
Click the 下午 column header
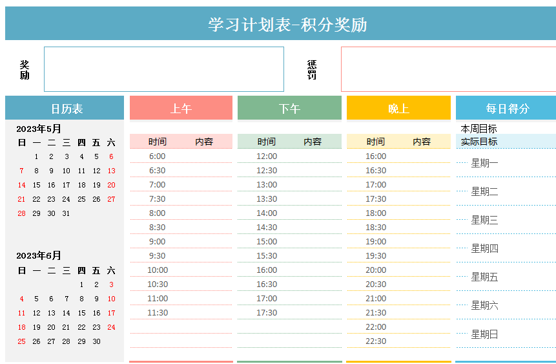click(x=290, y=109)
